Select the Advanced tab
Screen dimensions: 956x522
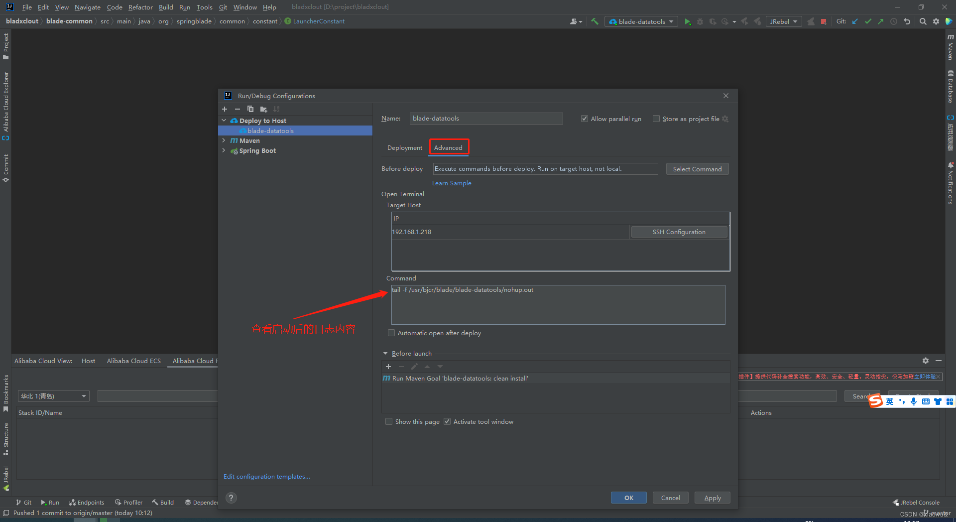click(448, 147)
